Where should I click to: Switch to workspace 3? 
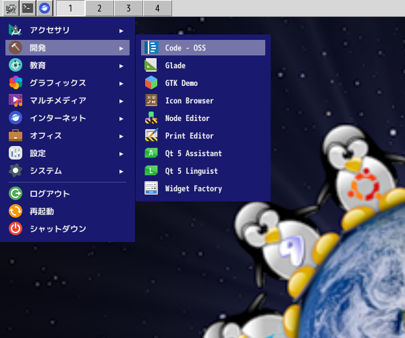coord(128,8)
